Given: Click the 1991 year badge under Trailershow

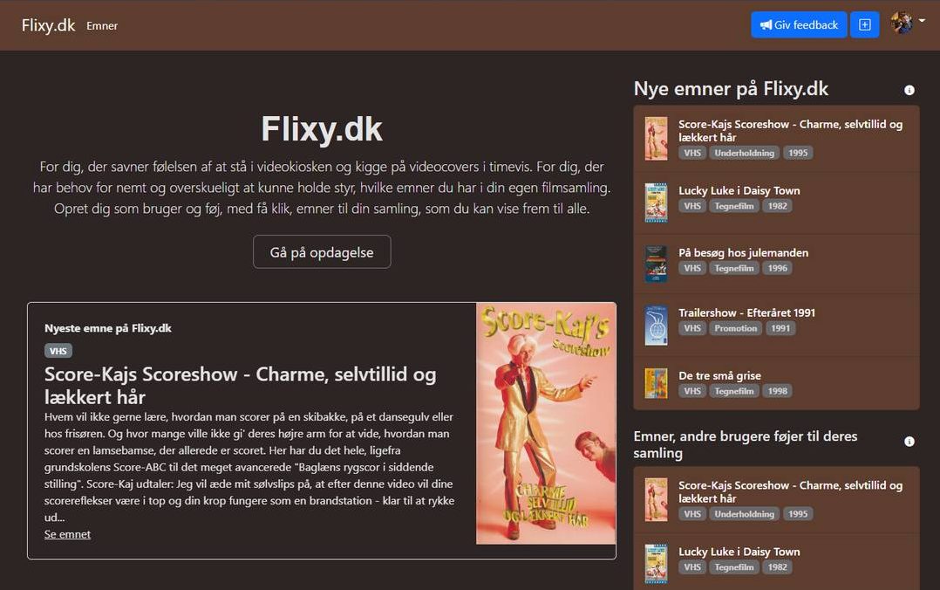Looking at the screenshot, I should pos(780,328).
